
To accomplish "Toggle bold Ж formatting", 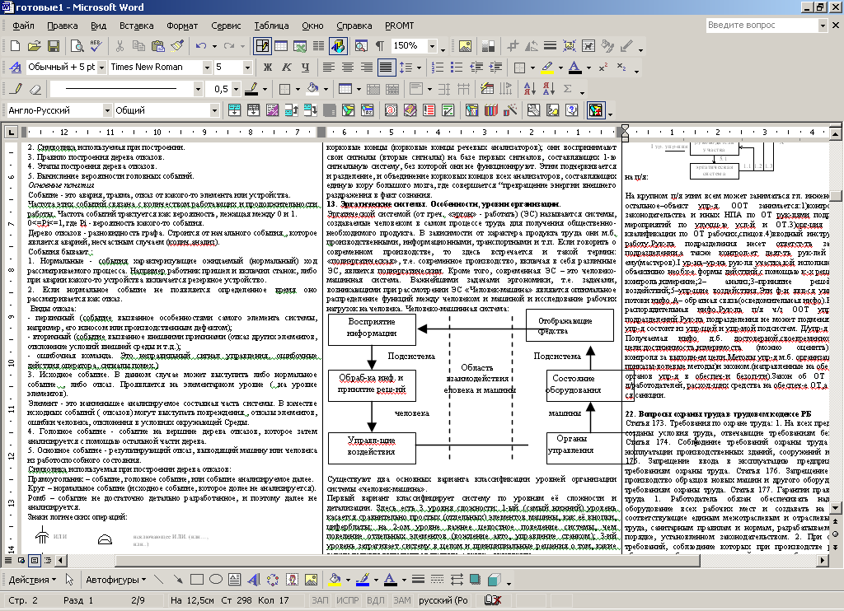I will click(268, 68).
